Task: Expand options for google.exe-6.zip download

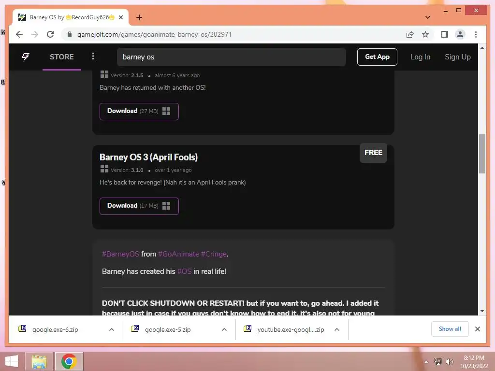Action: (112, 329)
